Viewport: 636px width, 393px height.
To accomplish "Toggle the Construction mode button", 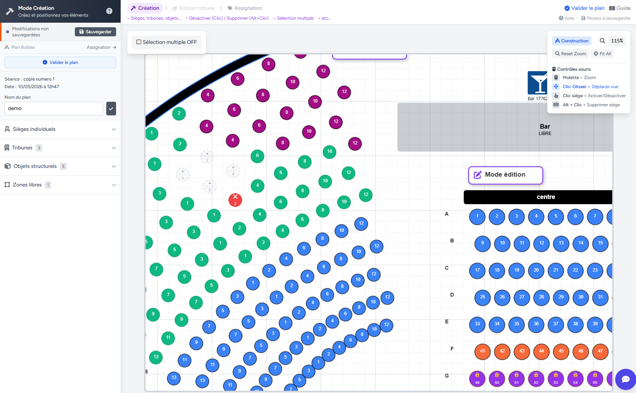I will point(571,41).
